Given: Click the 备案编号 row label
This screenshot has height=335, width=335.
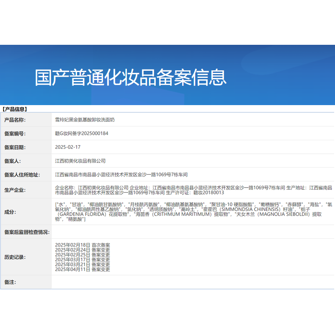Looking at the screenshot, I should [15, 134].
